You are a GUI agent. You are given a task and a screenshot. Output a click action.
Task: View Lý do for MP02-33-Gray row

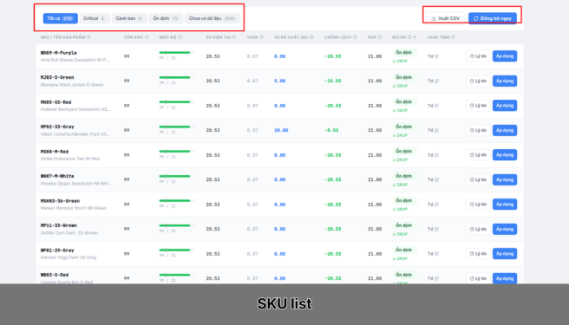coord(478,130)
